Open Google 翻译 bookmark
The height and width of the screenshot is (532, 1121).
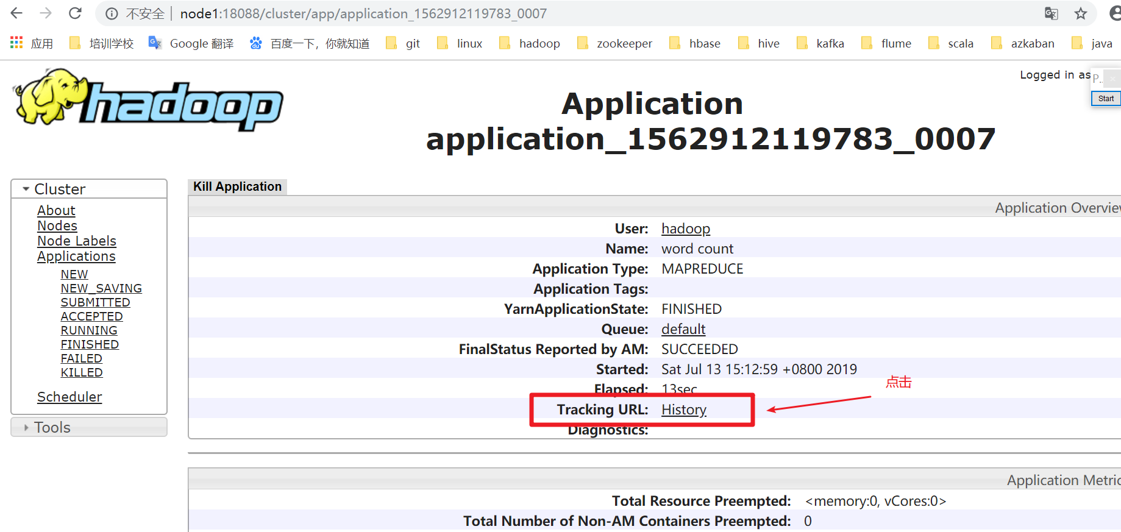[x=191, y=43]
